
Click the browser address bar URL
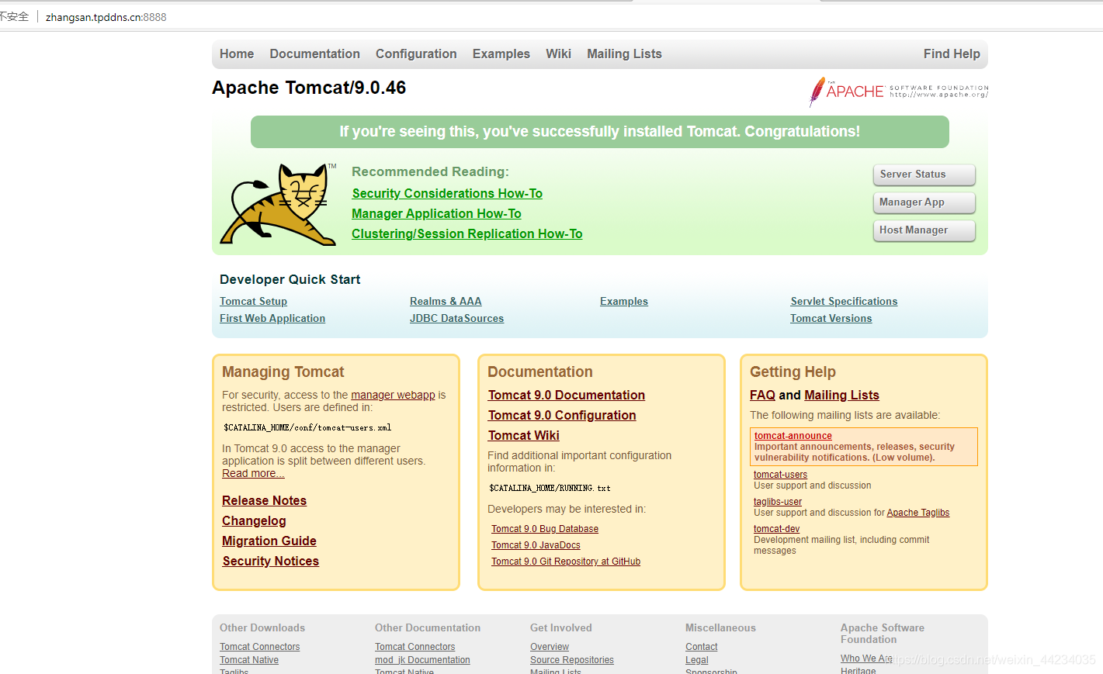106,17
